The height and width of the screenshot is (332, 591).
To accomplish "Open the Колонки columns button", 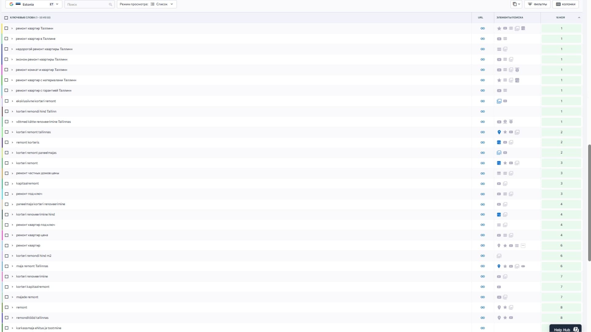I will pos(565,4).
